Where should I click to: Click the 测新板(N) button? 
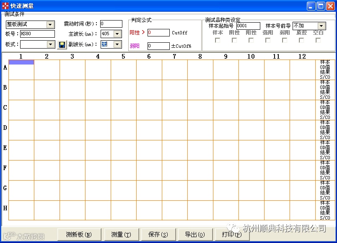[79, 234]
